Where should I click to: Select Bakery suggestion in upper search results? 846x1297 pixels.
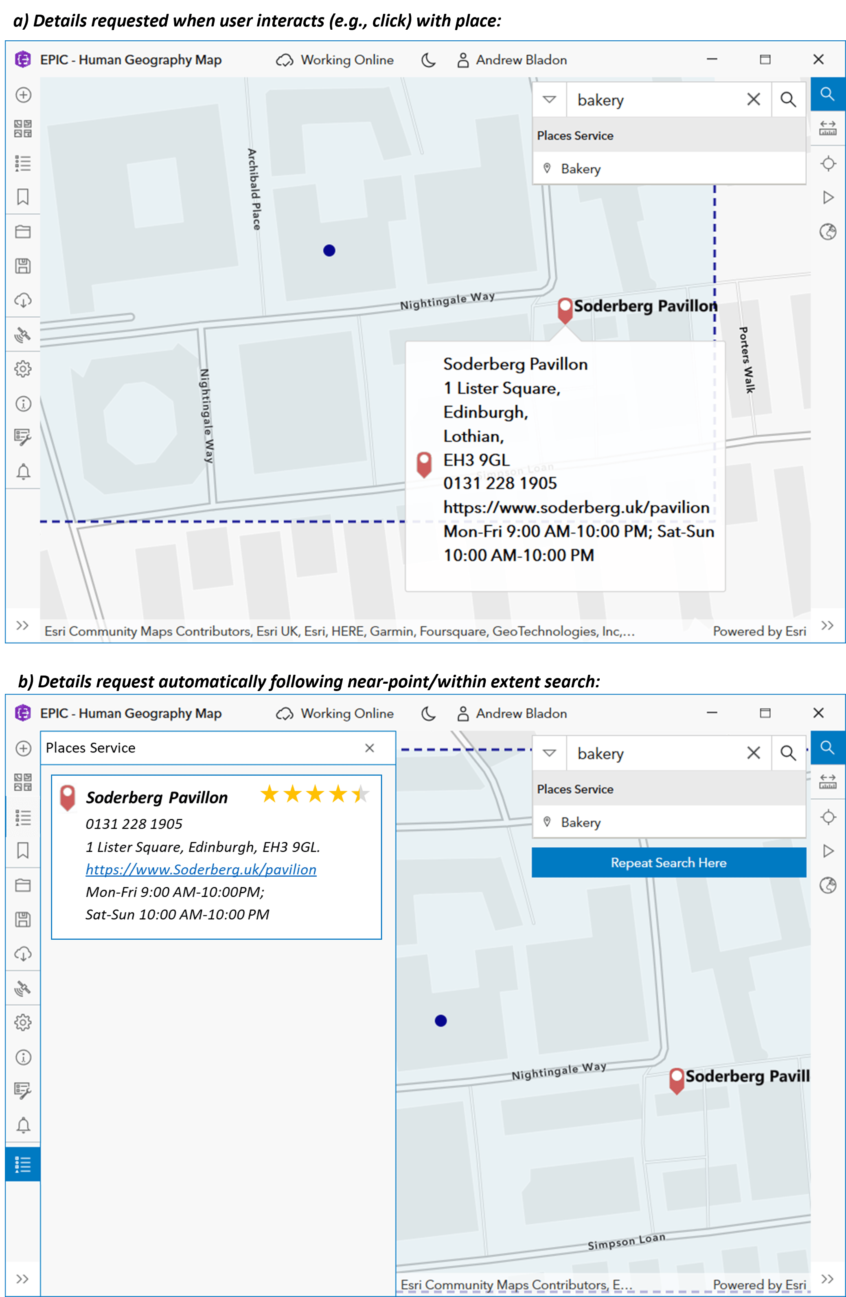(581, 169)
